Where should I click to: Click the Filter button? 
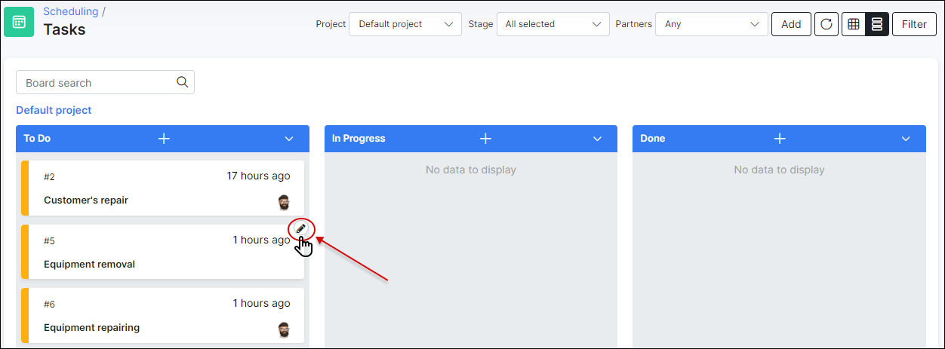pos(914,24)
